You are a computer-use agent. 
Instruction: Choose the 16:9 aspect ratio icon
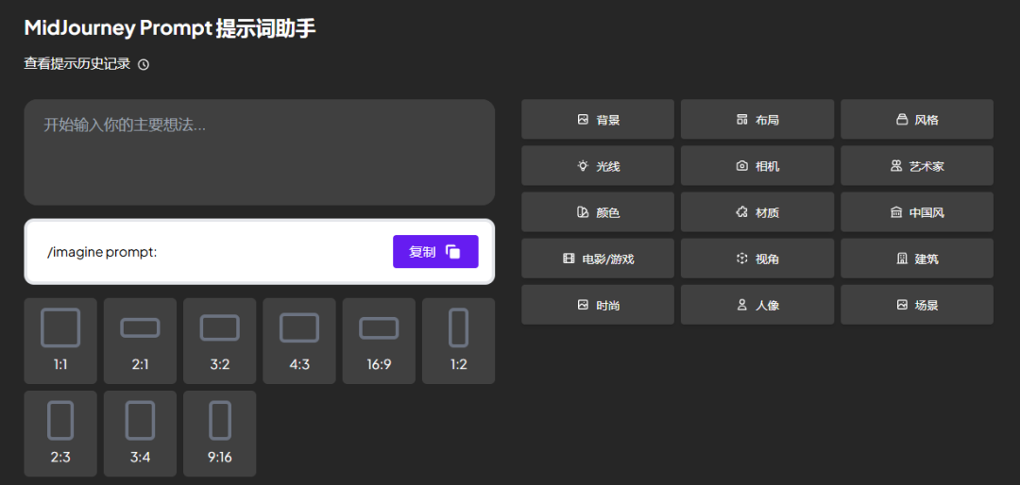point(379,341)
